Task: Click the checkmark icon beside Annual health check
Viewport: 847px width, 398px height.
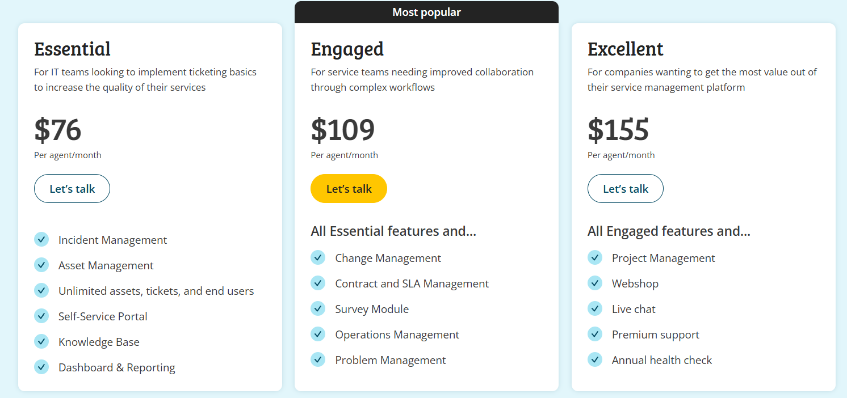Action: point(595,359)
